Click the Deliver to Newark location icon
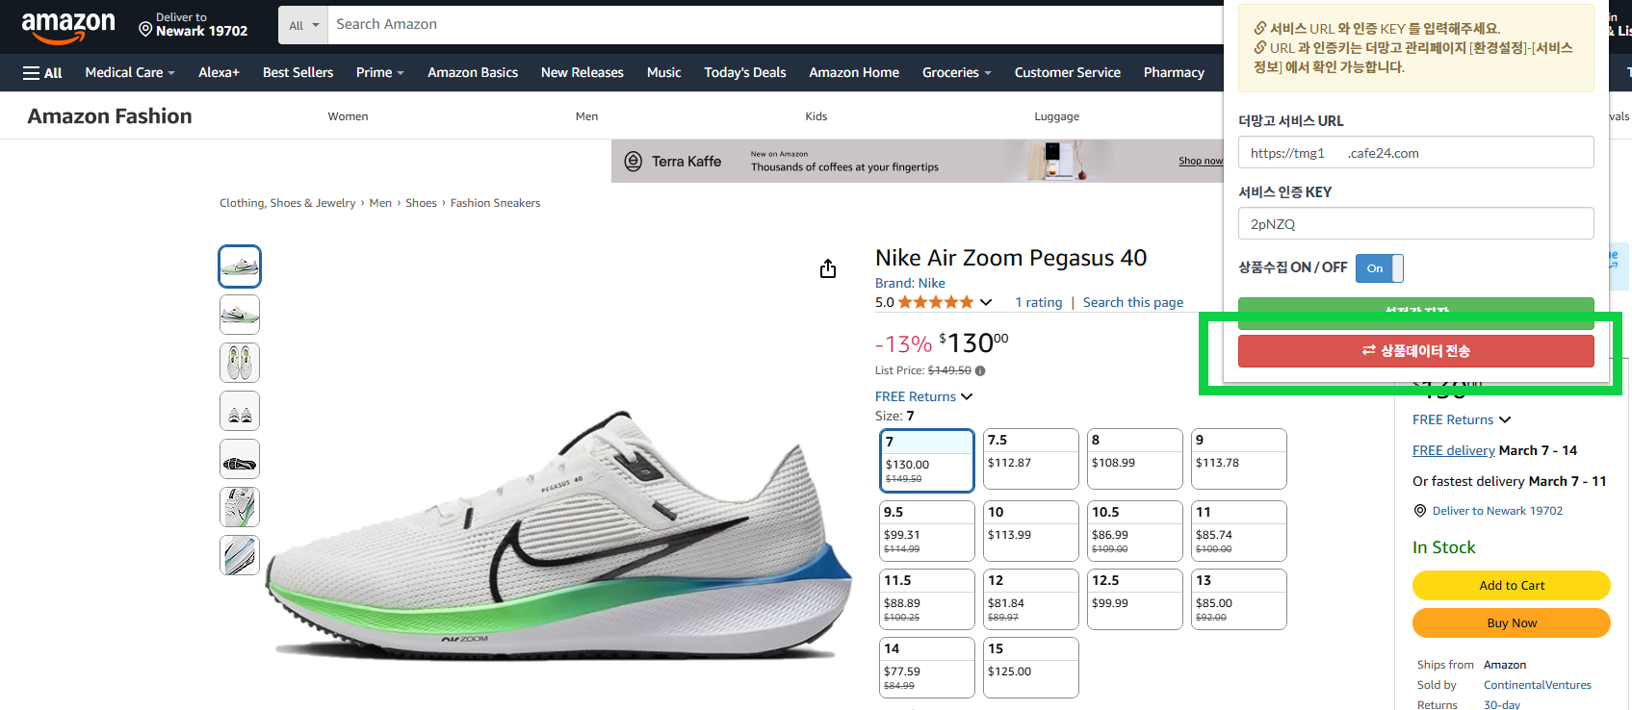1632x710 pixels. coord(145,30)
